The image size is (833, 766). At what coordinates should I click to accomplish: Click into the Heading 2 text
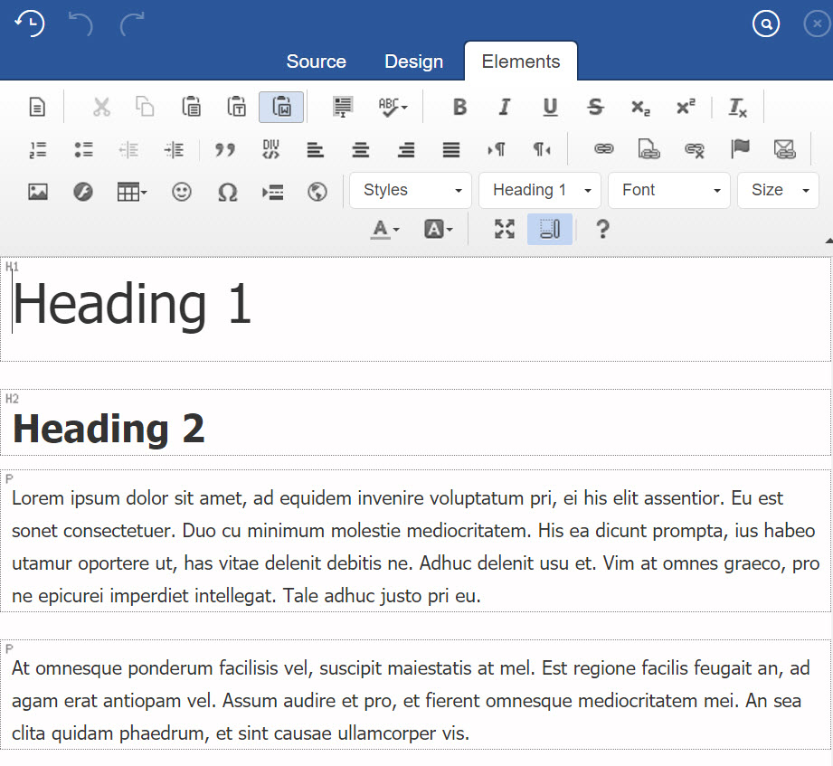109,429
